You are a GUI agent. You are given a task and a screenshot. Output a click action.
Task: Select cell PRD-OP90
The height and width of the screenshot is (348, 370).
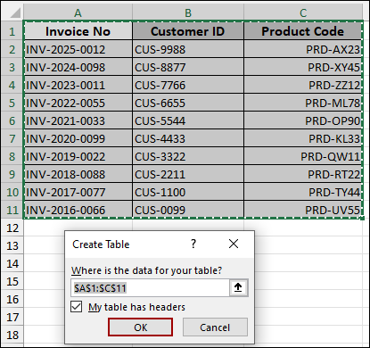pos(303,120)
